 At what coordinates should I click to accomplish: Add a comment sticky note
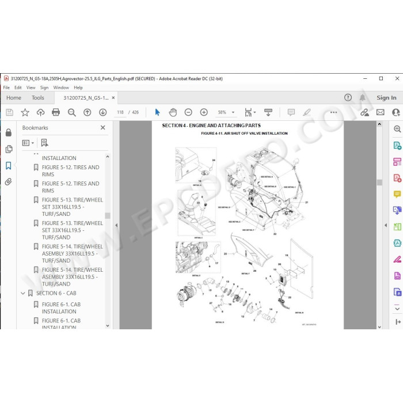291,112
